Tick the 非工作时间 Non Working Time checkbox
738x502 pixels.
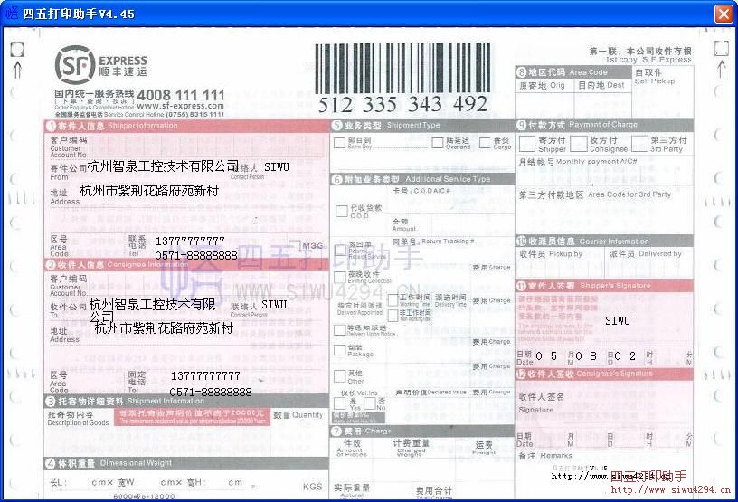[x=393, y=315]
